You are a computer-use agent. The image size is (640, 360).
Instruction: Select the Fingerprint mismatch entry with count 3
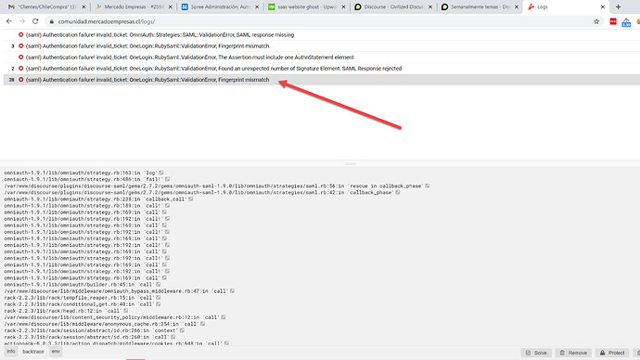coord(322,46)
